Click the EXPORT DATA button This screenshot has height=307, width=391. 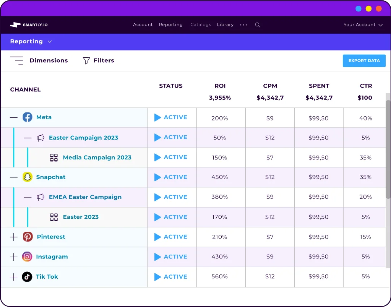coord(364,60)
